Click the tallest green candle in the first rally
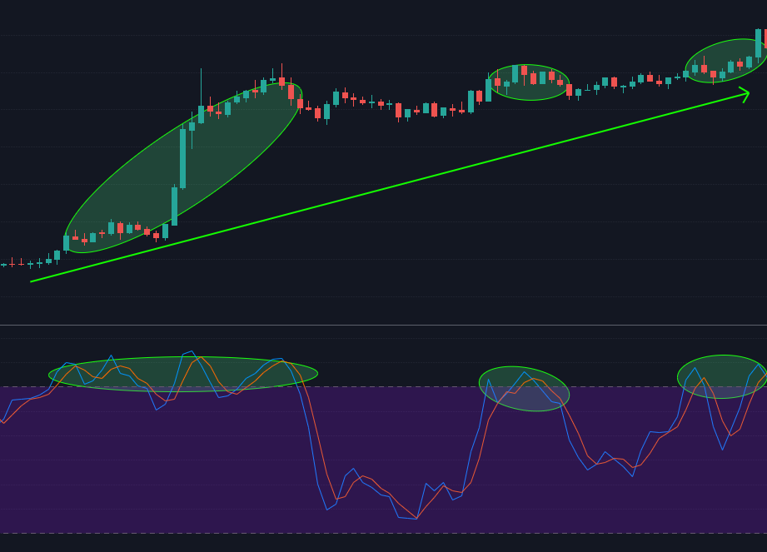 [x=183, y=158]
